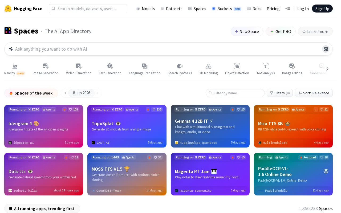Open the Dots.tts space card
This screenshot has width=341, height=213.
pos(44,174)
